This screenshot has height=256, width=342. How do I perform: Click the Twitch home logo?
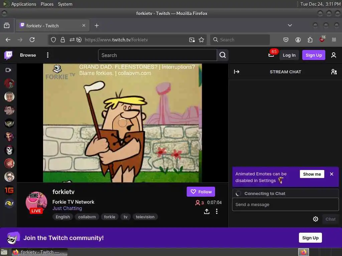pos(8,55)
